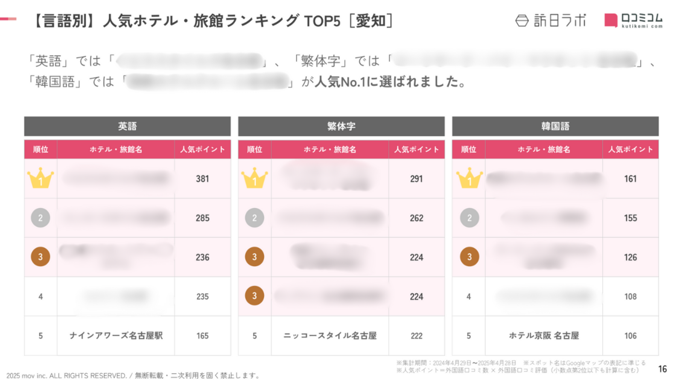Click bronze rank 3 badge in 韓国語 table
This screenshot has height=384, width=683.
coord(469,257)
